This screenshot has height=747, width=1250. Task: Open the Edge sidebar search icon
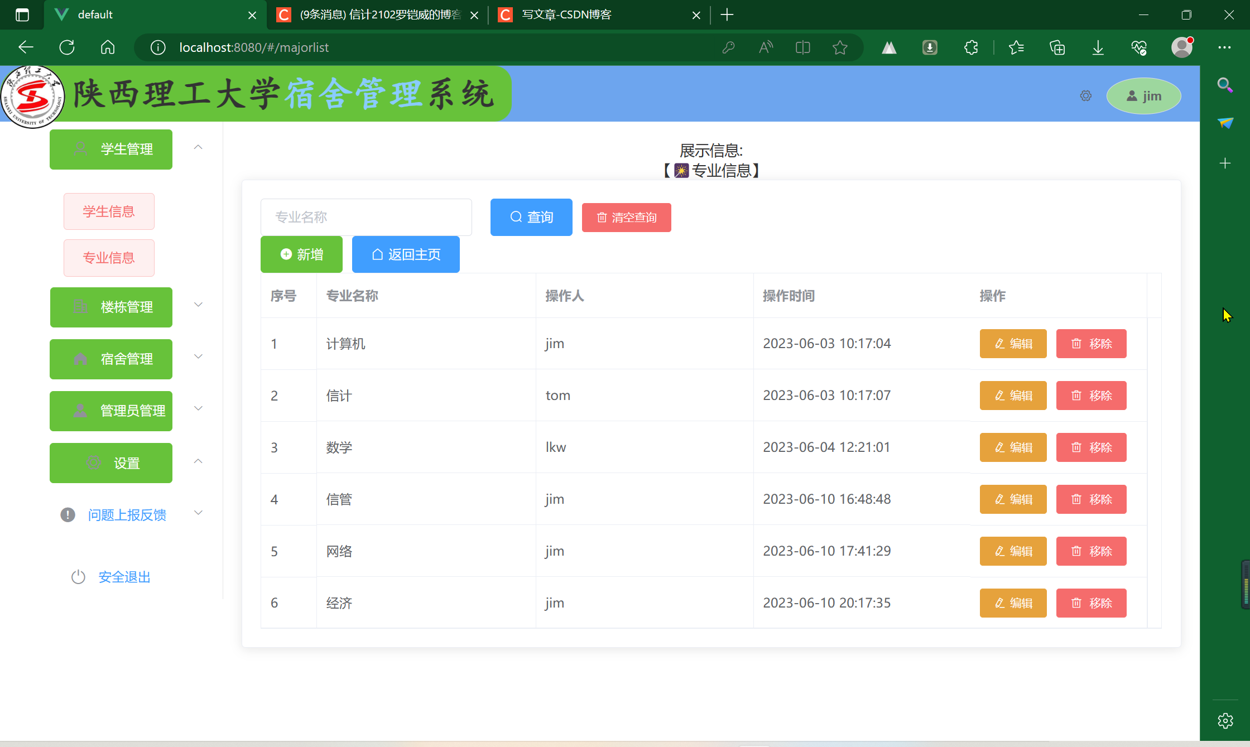click(1225, 85)
